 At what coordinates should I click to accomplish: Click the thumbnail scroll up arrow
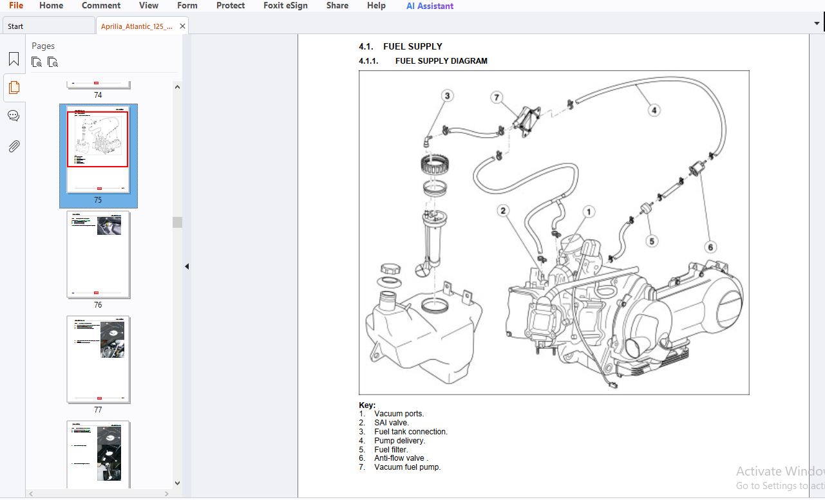point(177,87)
